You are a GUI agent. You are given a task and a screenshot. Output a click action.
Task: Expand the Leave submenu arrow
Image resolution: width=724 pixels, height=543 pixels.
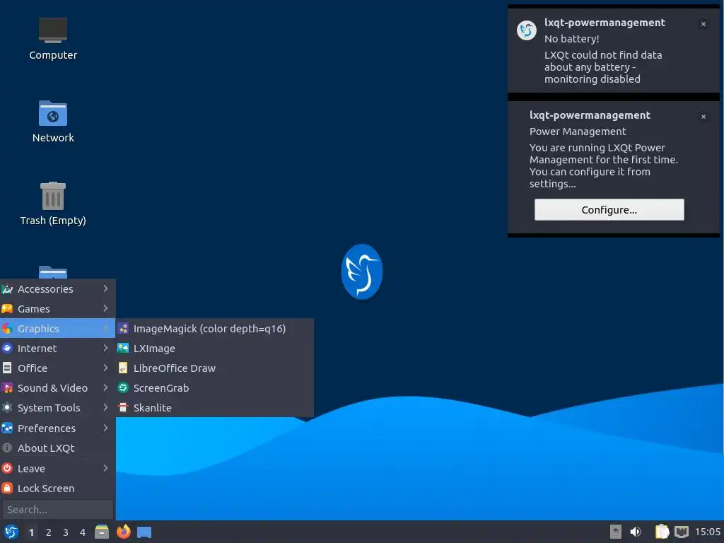(x=106, y=468)
